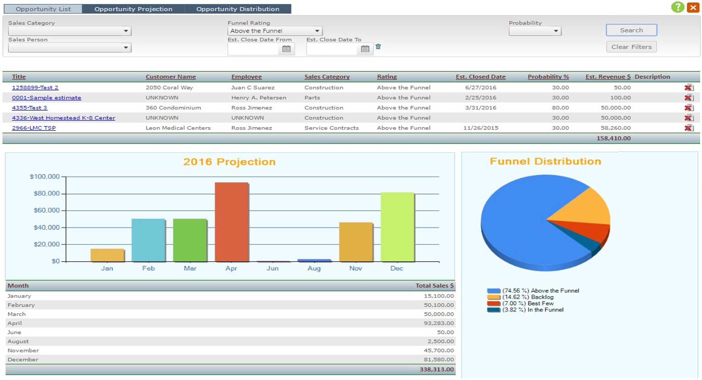Click the trash icon to clear dates
The height and width of the screenshot is (380, 702).
(x=378, y=47)
